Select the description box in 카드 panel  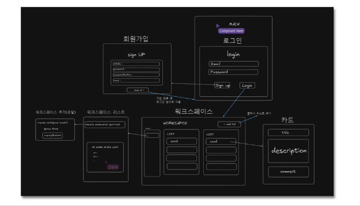tap(289, 151)
